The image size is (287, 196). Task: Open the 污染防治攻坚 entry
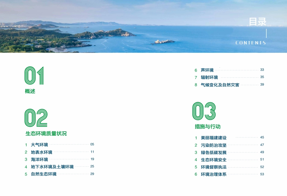coord(214,145)
